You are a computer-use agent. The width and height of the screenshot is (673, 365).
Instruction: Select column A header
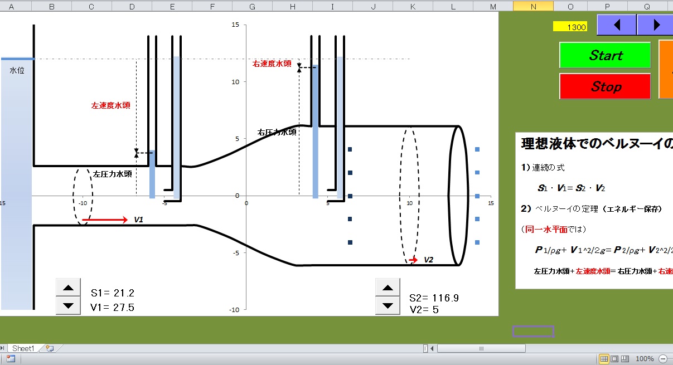pyautogui.click(x=12, y=6)
